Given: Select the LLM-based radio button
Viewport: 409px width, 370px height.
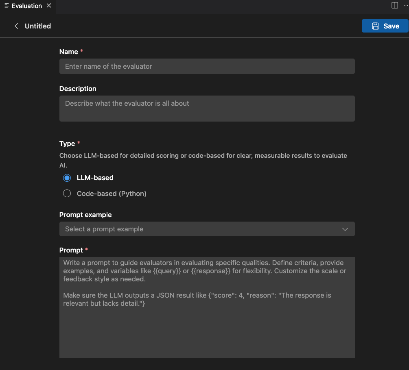Looking at the screenshot, I should pos(67,178).
